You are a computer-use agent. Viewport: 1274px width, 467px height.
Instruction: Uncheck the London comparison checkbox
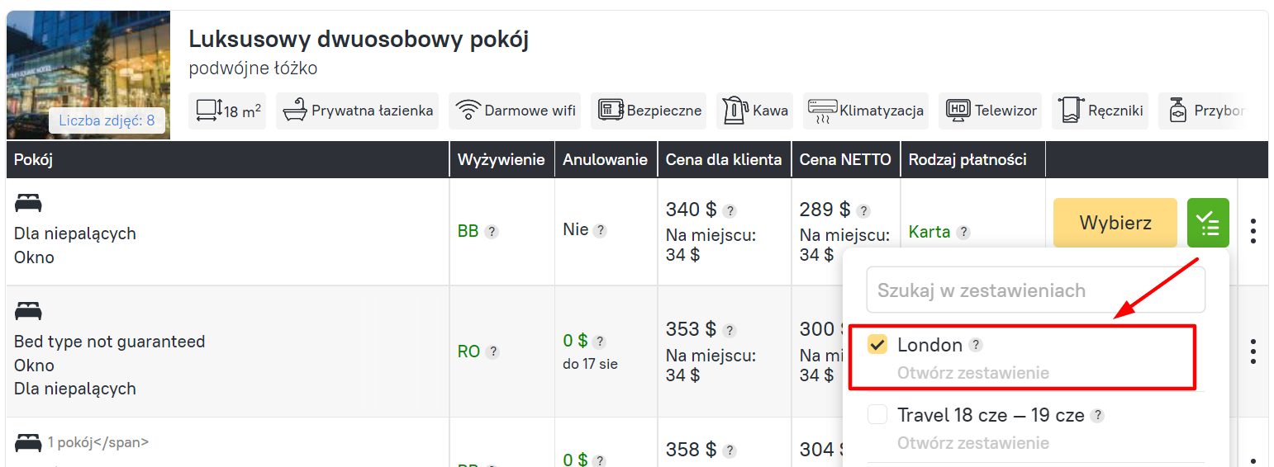877,345
